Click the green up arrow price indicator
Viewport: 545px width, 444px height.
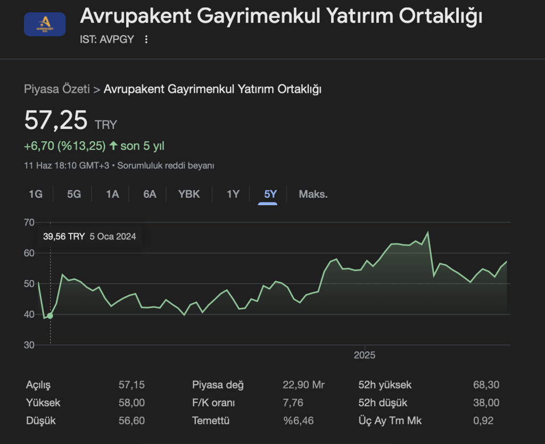click(x=113, y=146)
